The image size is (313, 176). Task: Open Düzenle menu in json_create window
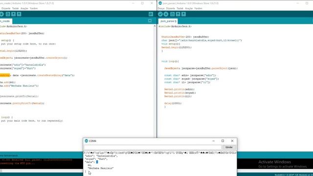[x=6, y=8]
